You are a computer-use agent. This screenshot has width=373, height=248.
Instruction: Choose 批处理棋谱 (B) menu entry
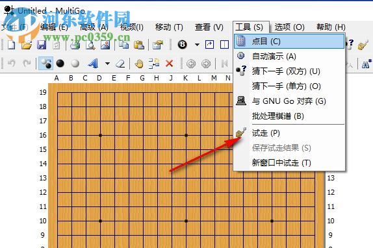[x=289, y=116]
